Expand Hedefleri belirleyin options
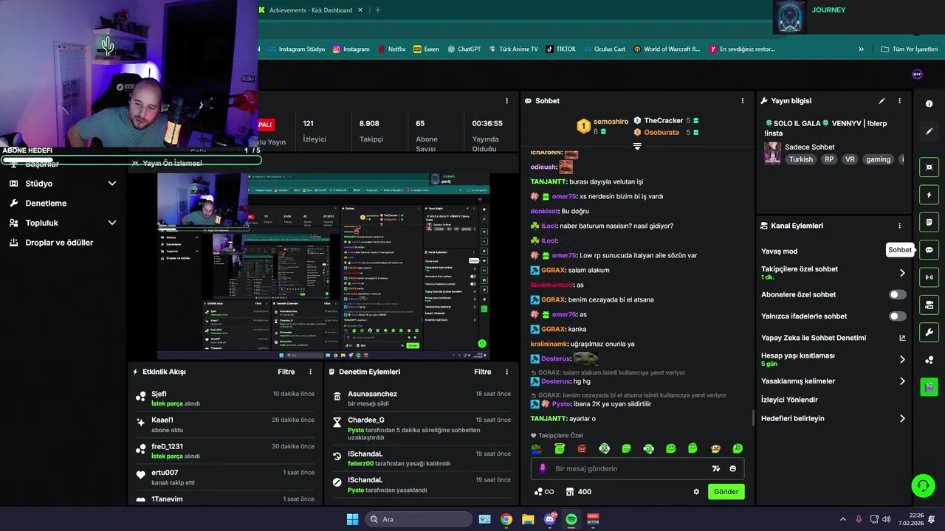The image size is (945, 531). 901,418
